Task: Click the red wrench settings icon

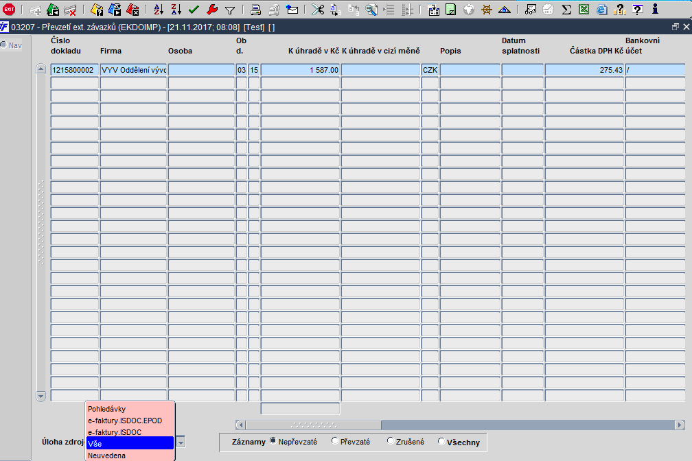Action: coord(212,10)
